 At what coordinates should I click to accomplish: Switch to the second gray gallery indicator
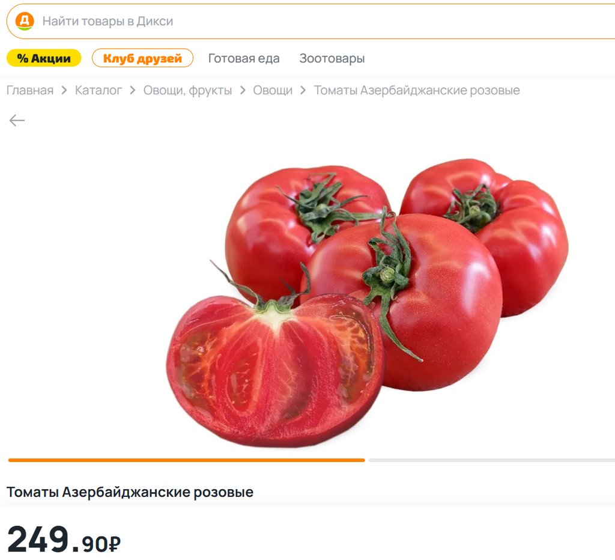click(x=492, y=460)
